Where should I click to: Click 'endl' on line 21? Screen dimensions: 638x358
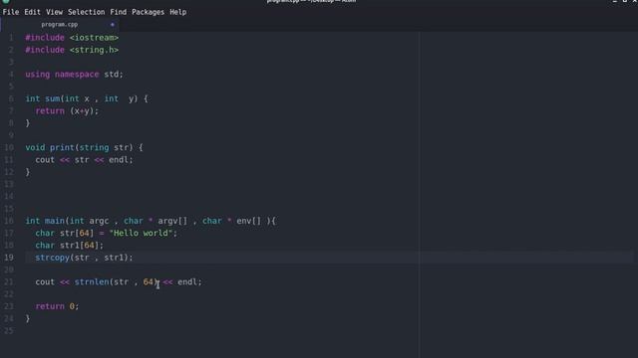pos(187,281)
